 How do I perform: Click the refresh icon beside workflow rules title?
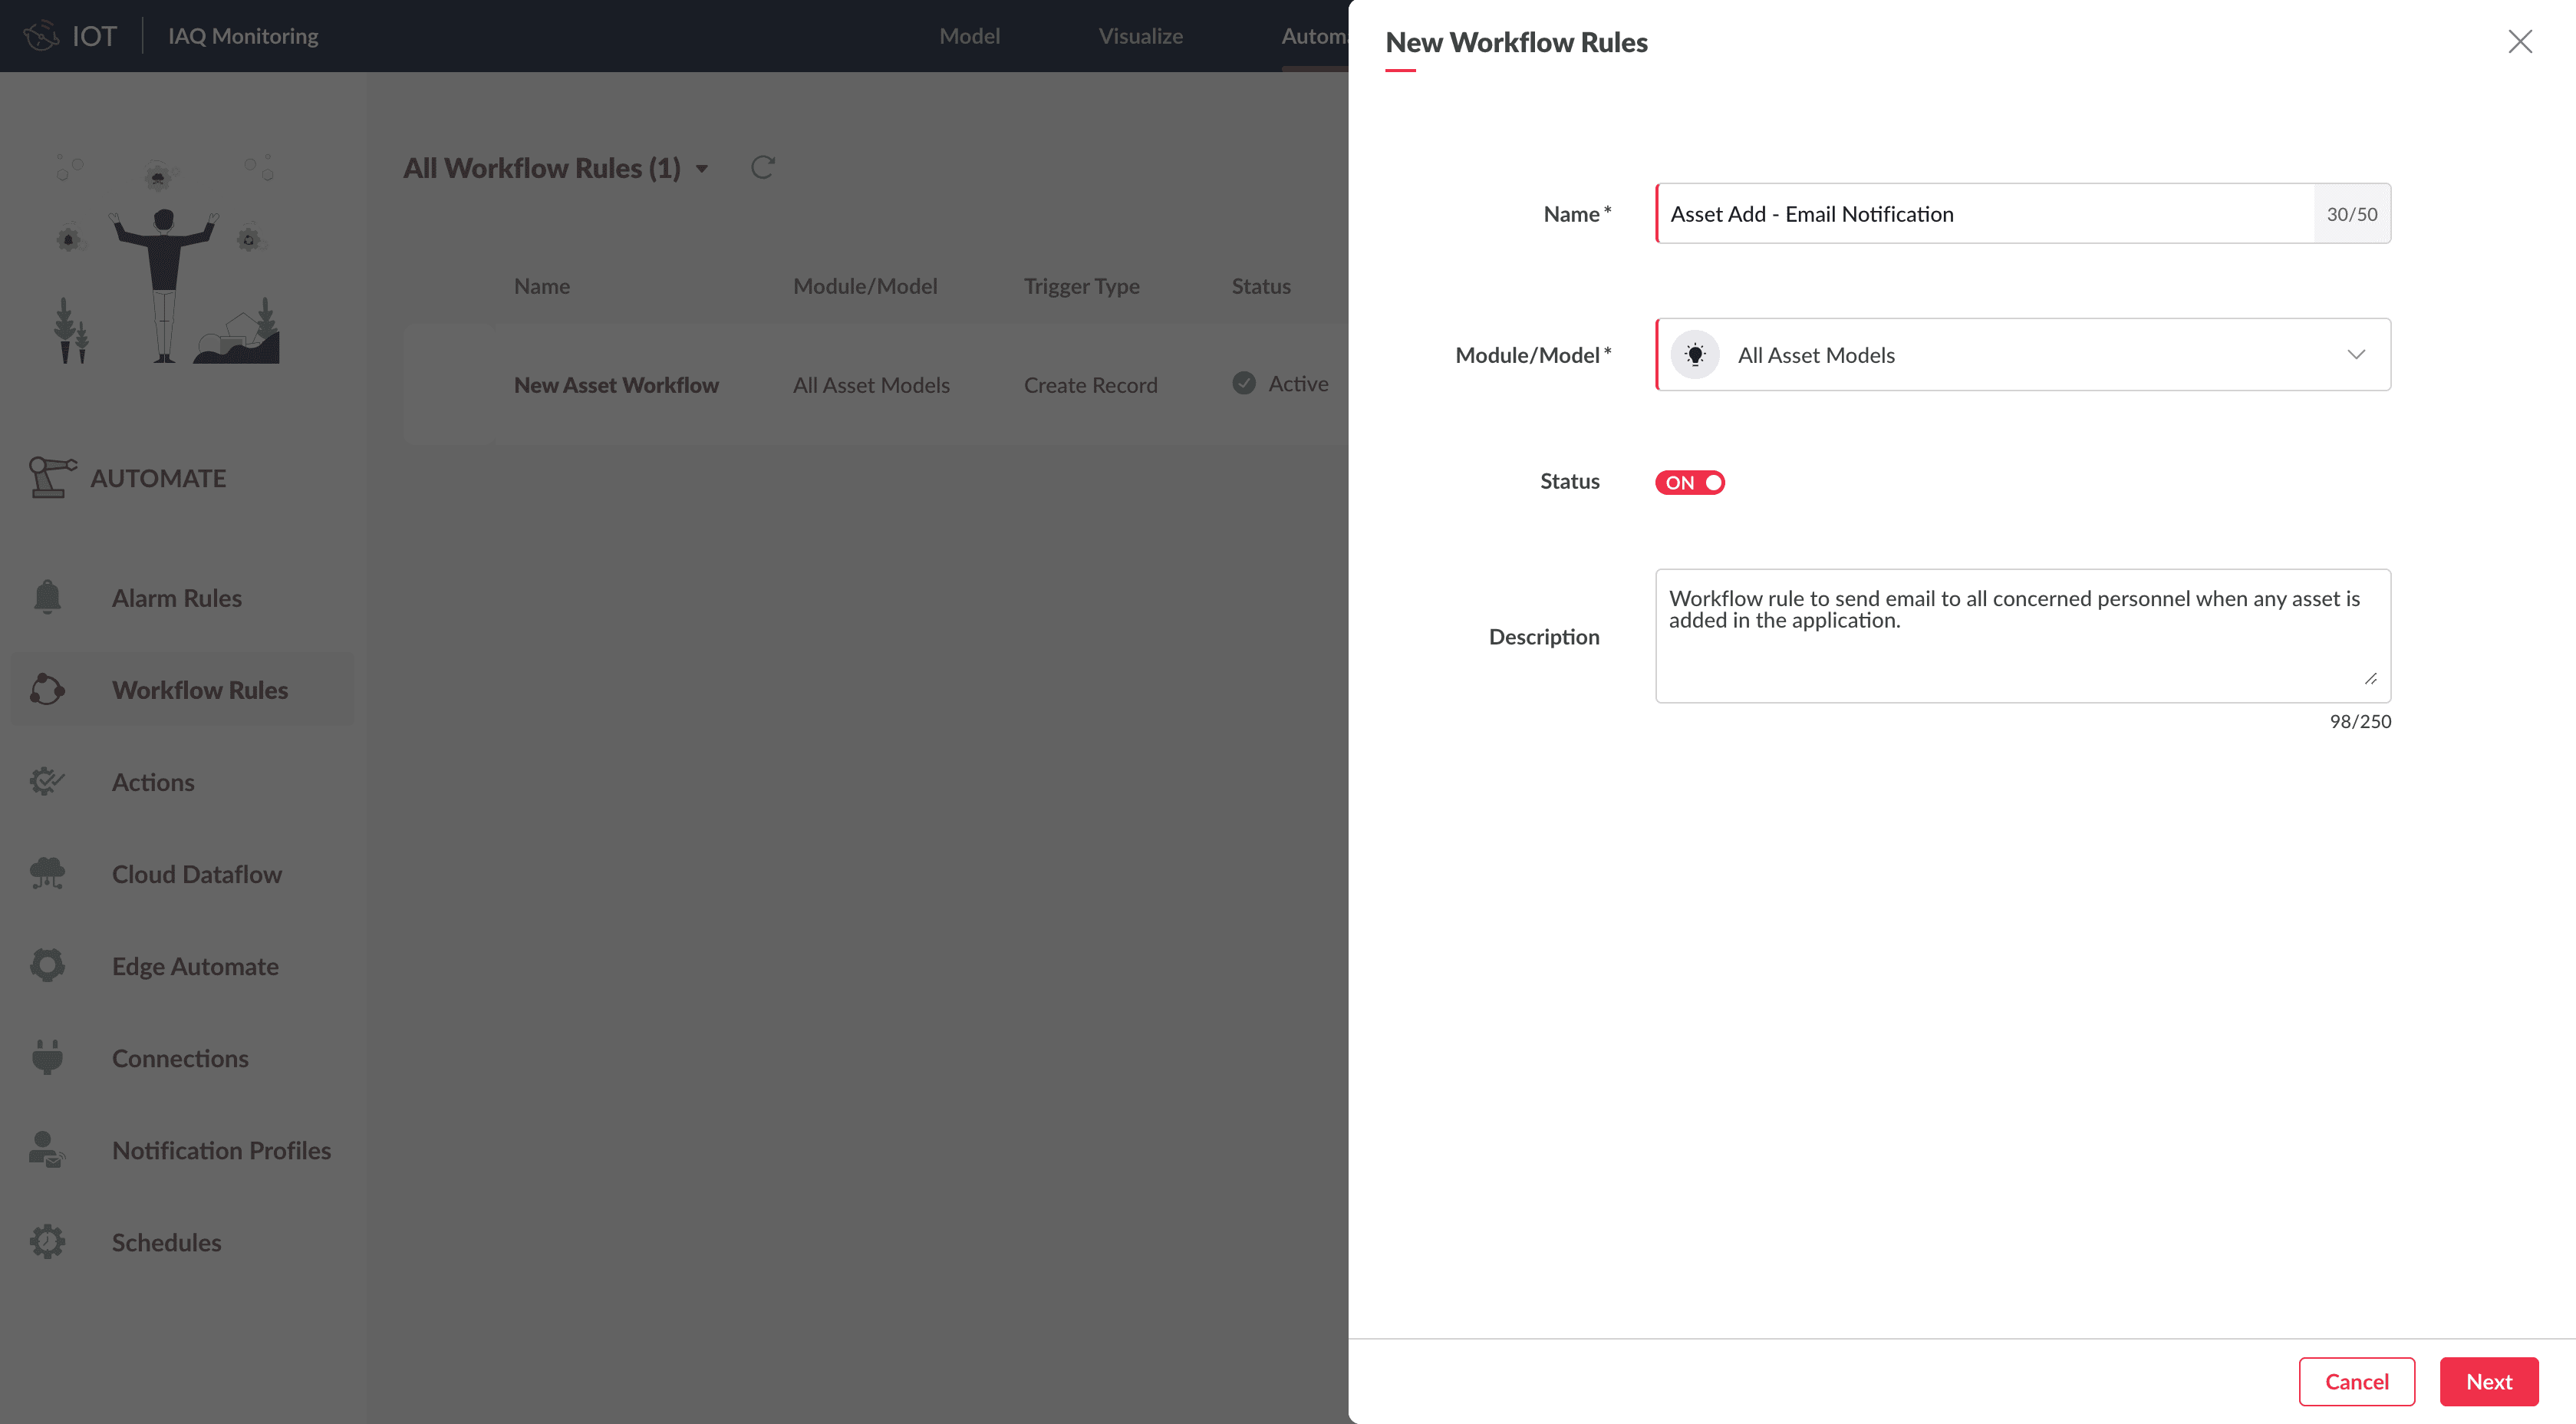[x=763, y=167]
